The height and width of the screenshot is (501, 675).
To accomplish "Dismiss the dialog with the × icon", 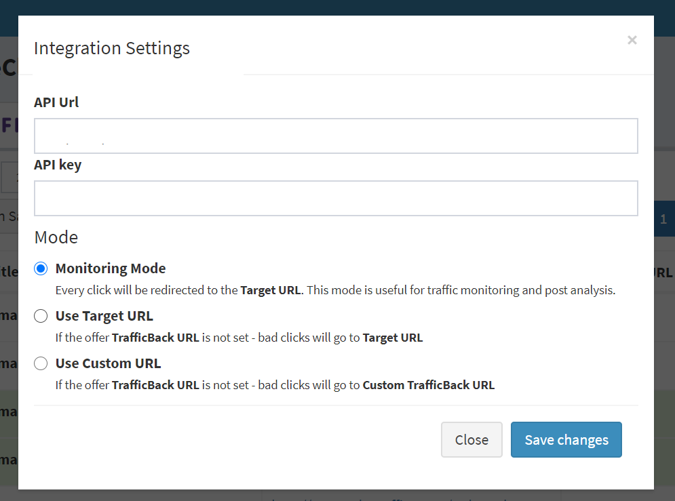I will coord(632,40).
